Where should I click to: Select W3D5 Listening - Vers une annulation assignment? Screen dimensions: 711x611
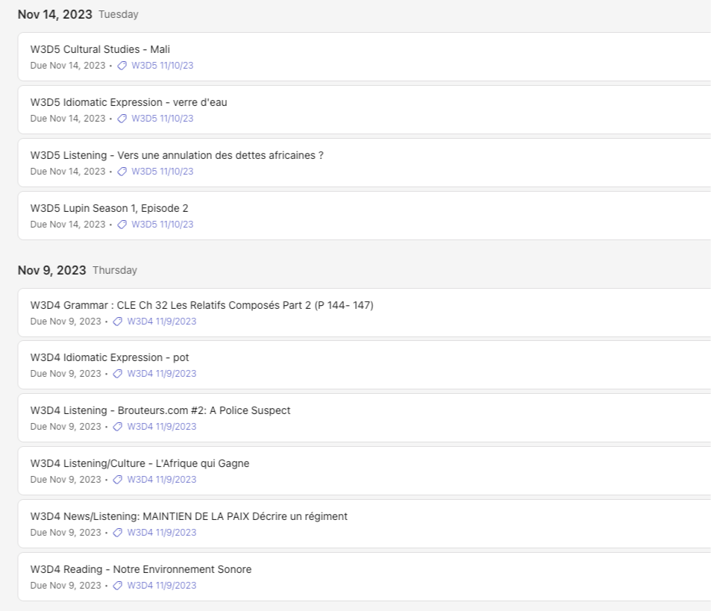pos(177,155)
